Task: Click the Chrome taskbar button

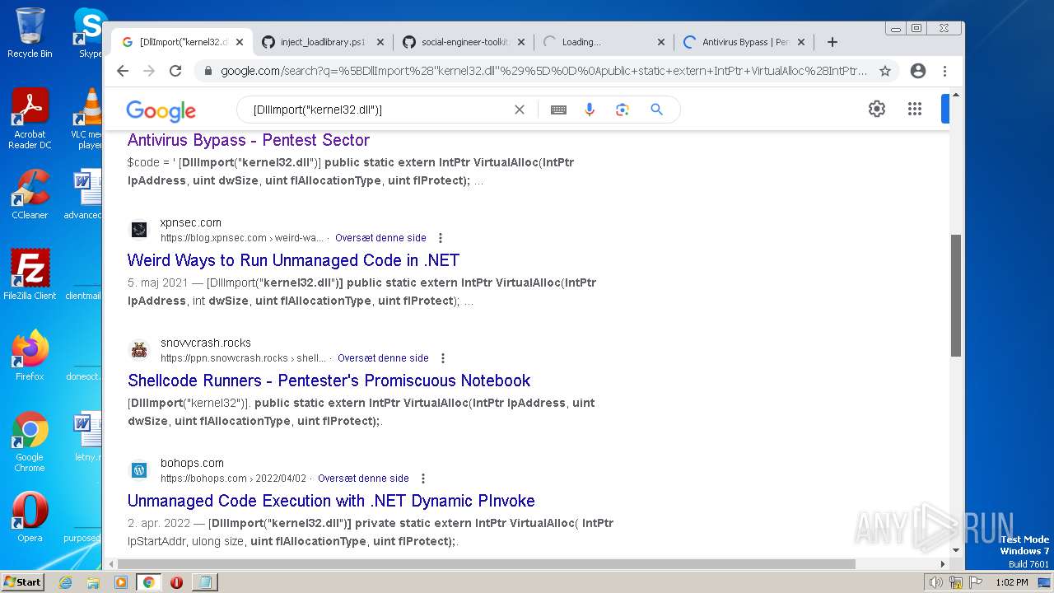Action: pyautogui.click(x=148, y=582)
